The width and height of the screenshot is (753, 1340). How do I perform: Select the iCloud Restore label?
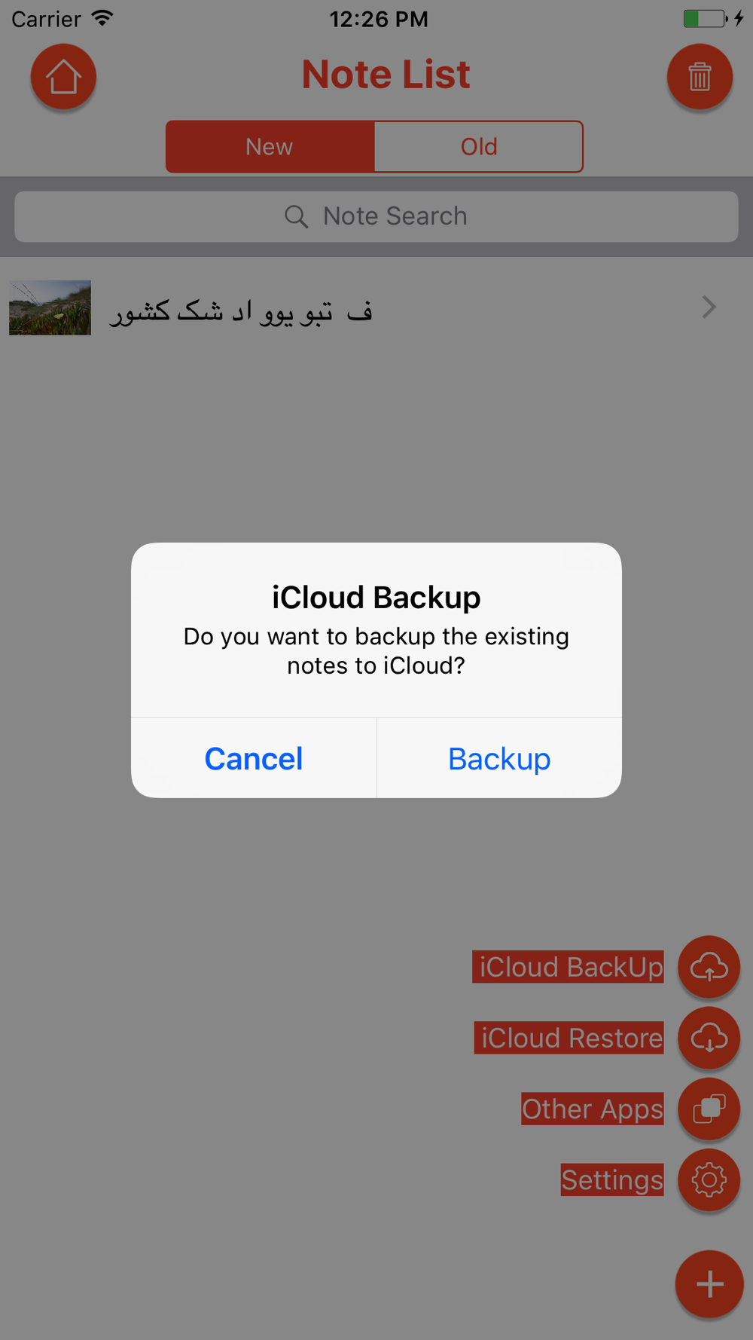click(x=569, y=1038)
